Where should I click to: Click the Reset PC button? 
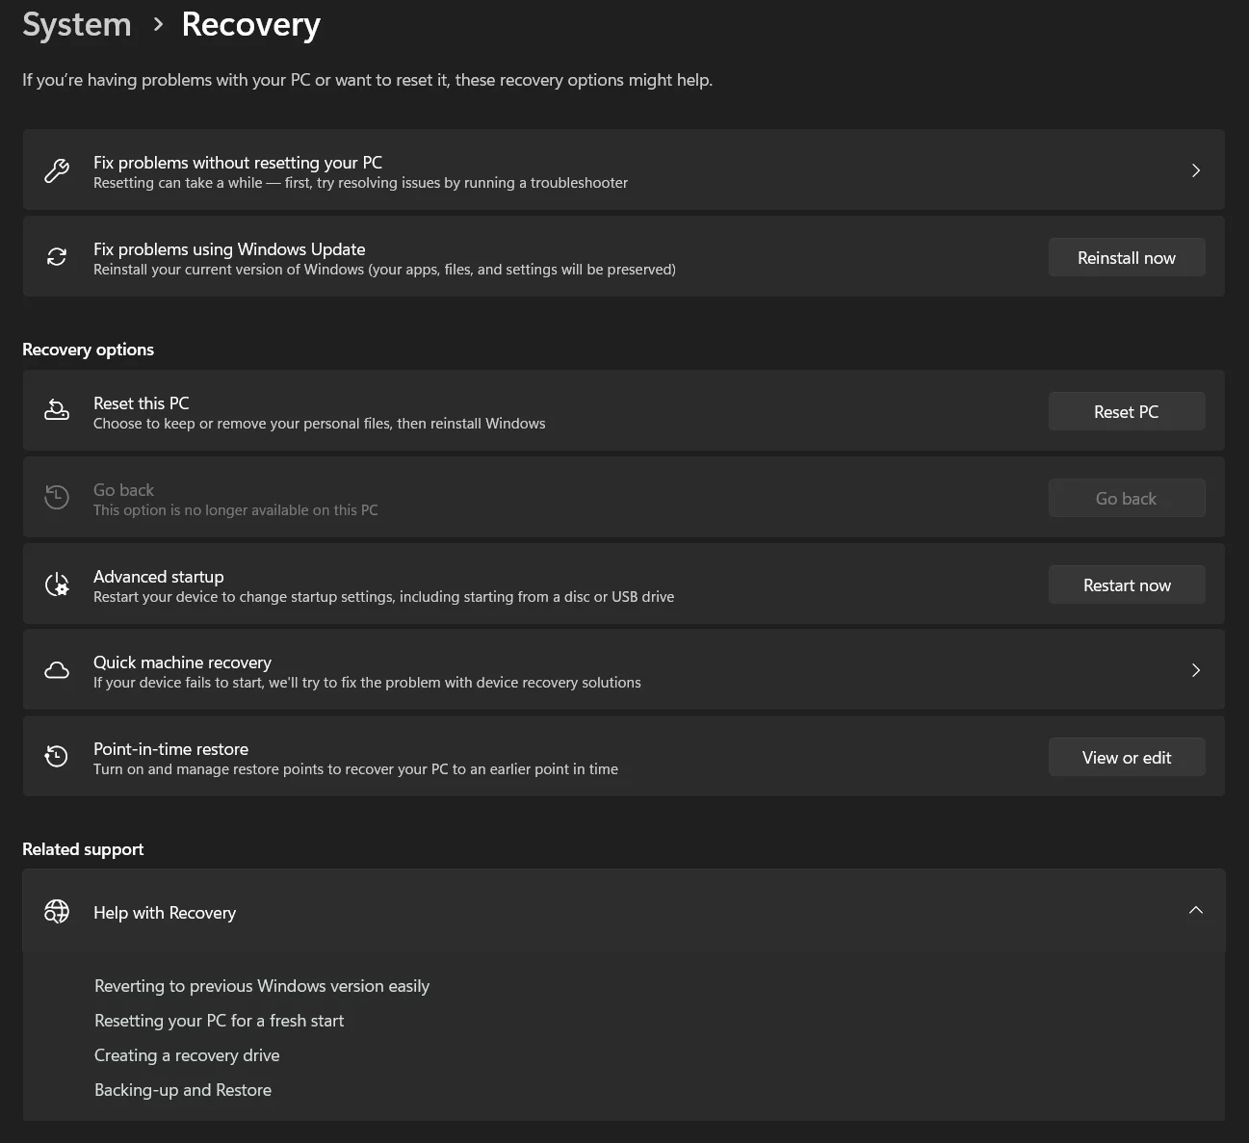click(1127, 411)
